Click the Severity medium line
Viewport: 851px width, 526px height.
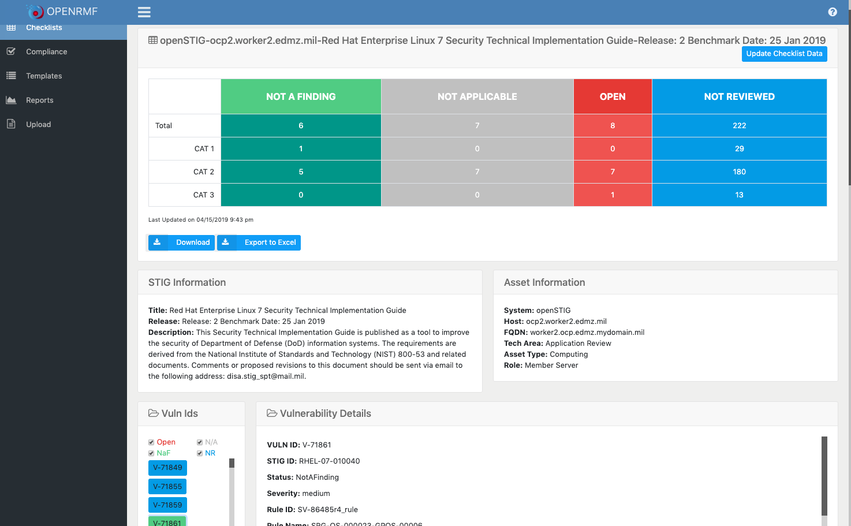(x=298, y=493)
